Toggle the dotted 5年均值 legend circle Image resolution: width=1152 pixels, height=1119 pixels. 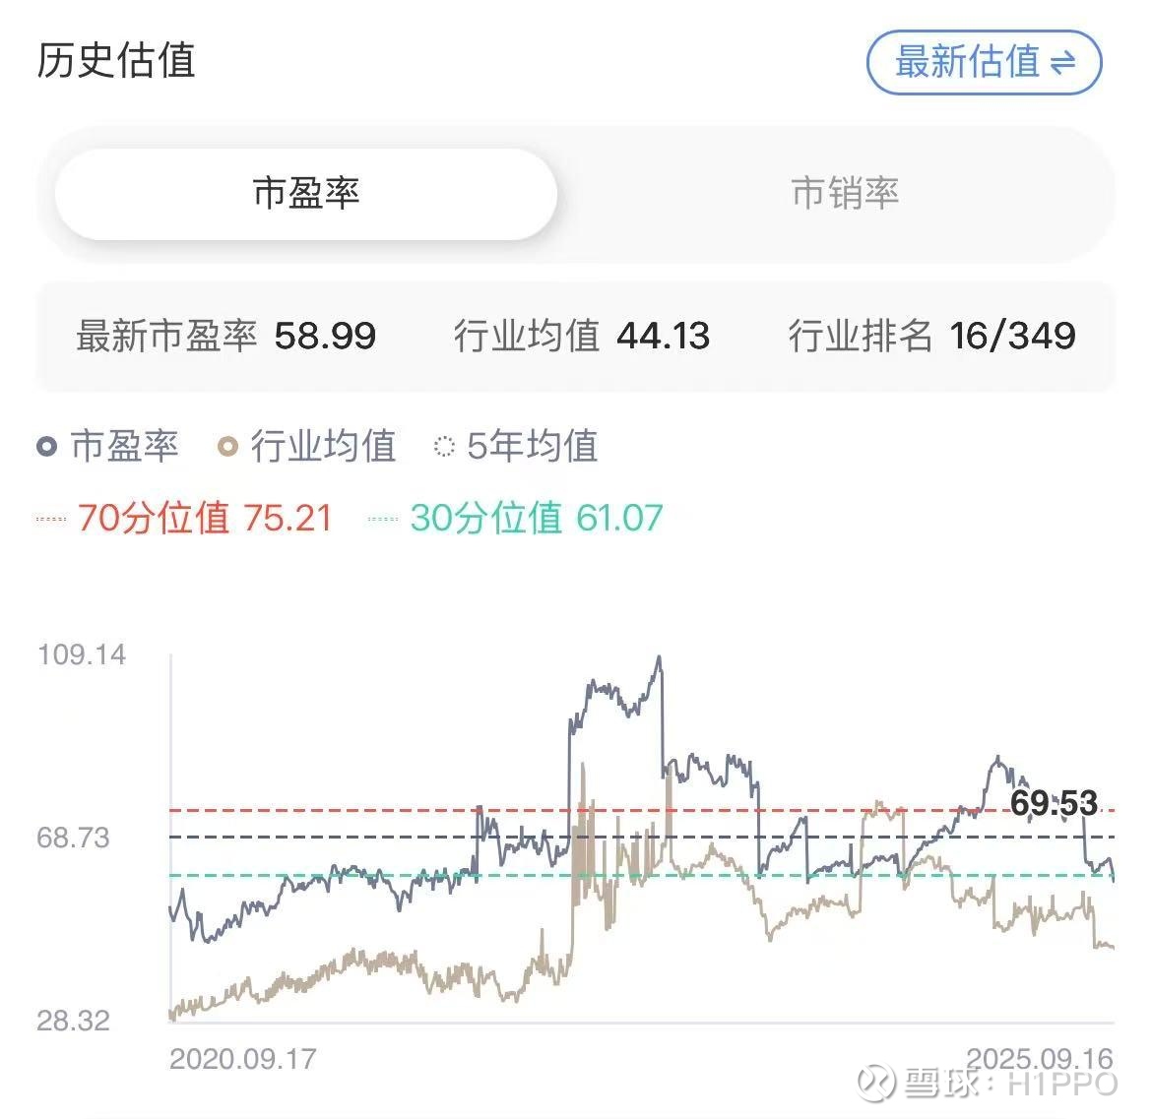(444, 447)
